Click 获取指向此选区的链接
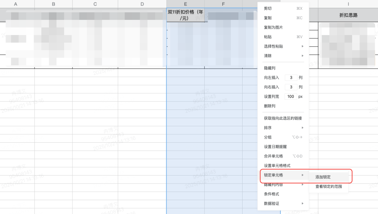Viewport: 378px width, 214px height. [x=283, y=118]
